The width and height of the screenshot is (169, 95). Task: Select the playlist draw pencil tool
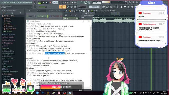(x=70, y=11)
